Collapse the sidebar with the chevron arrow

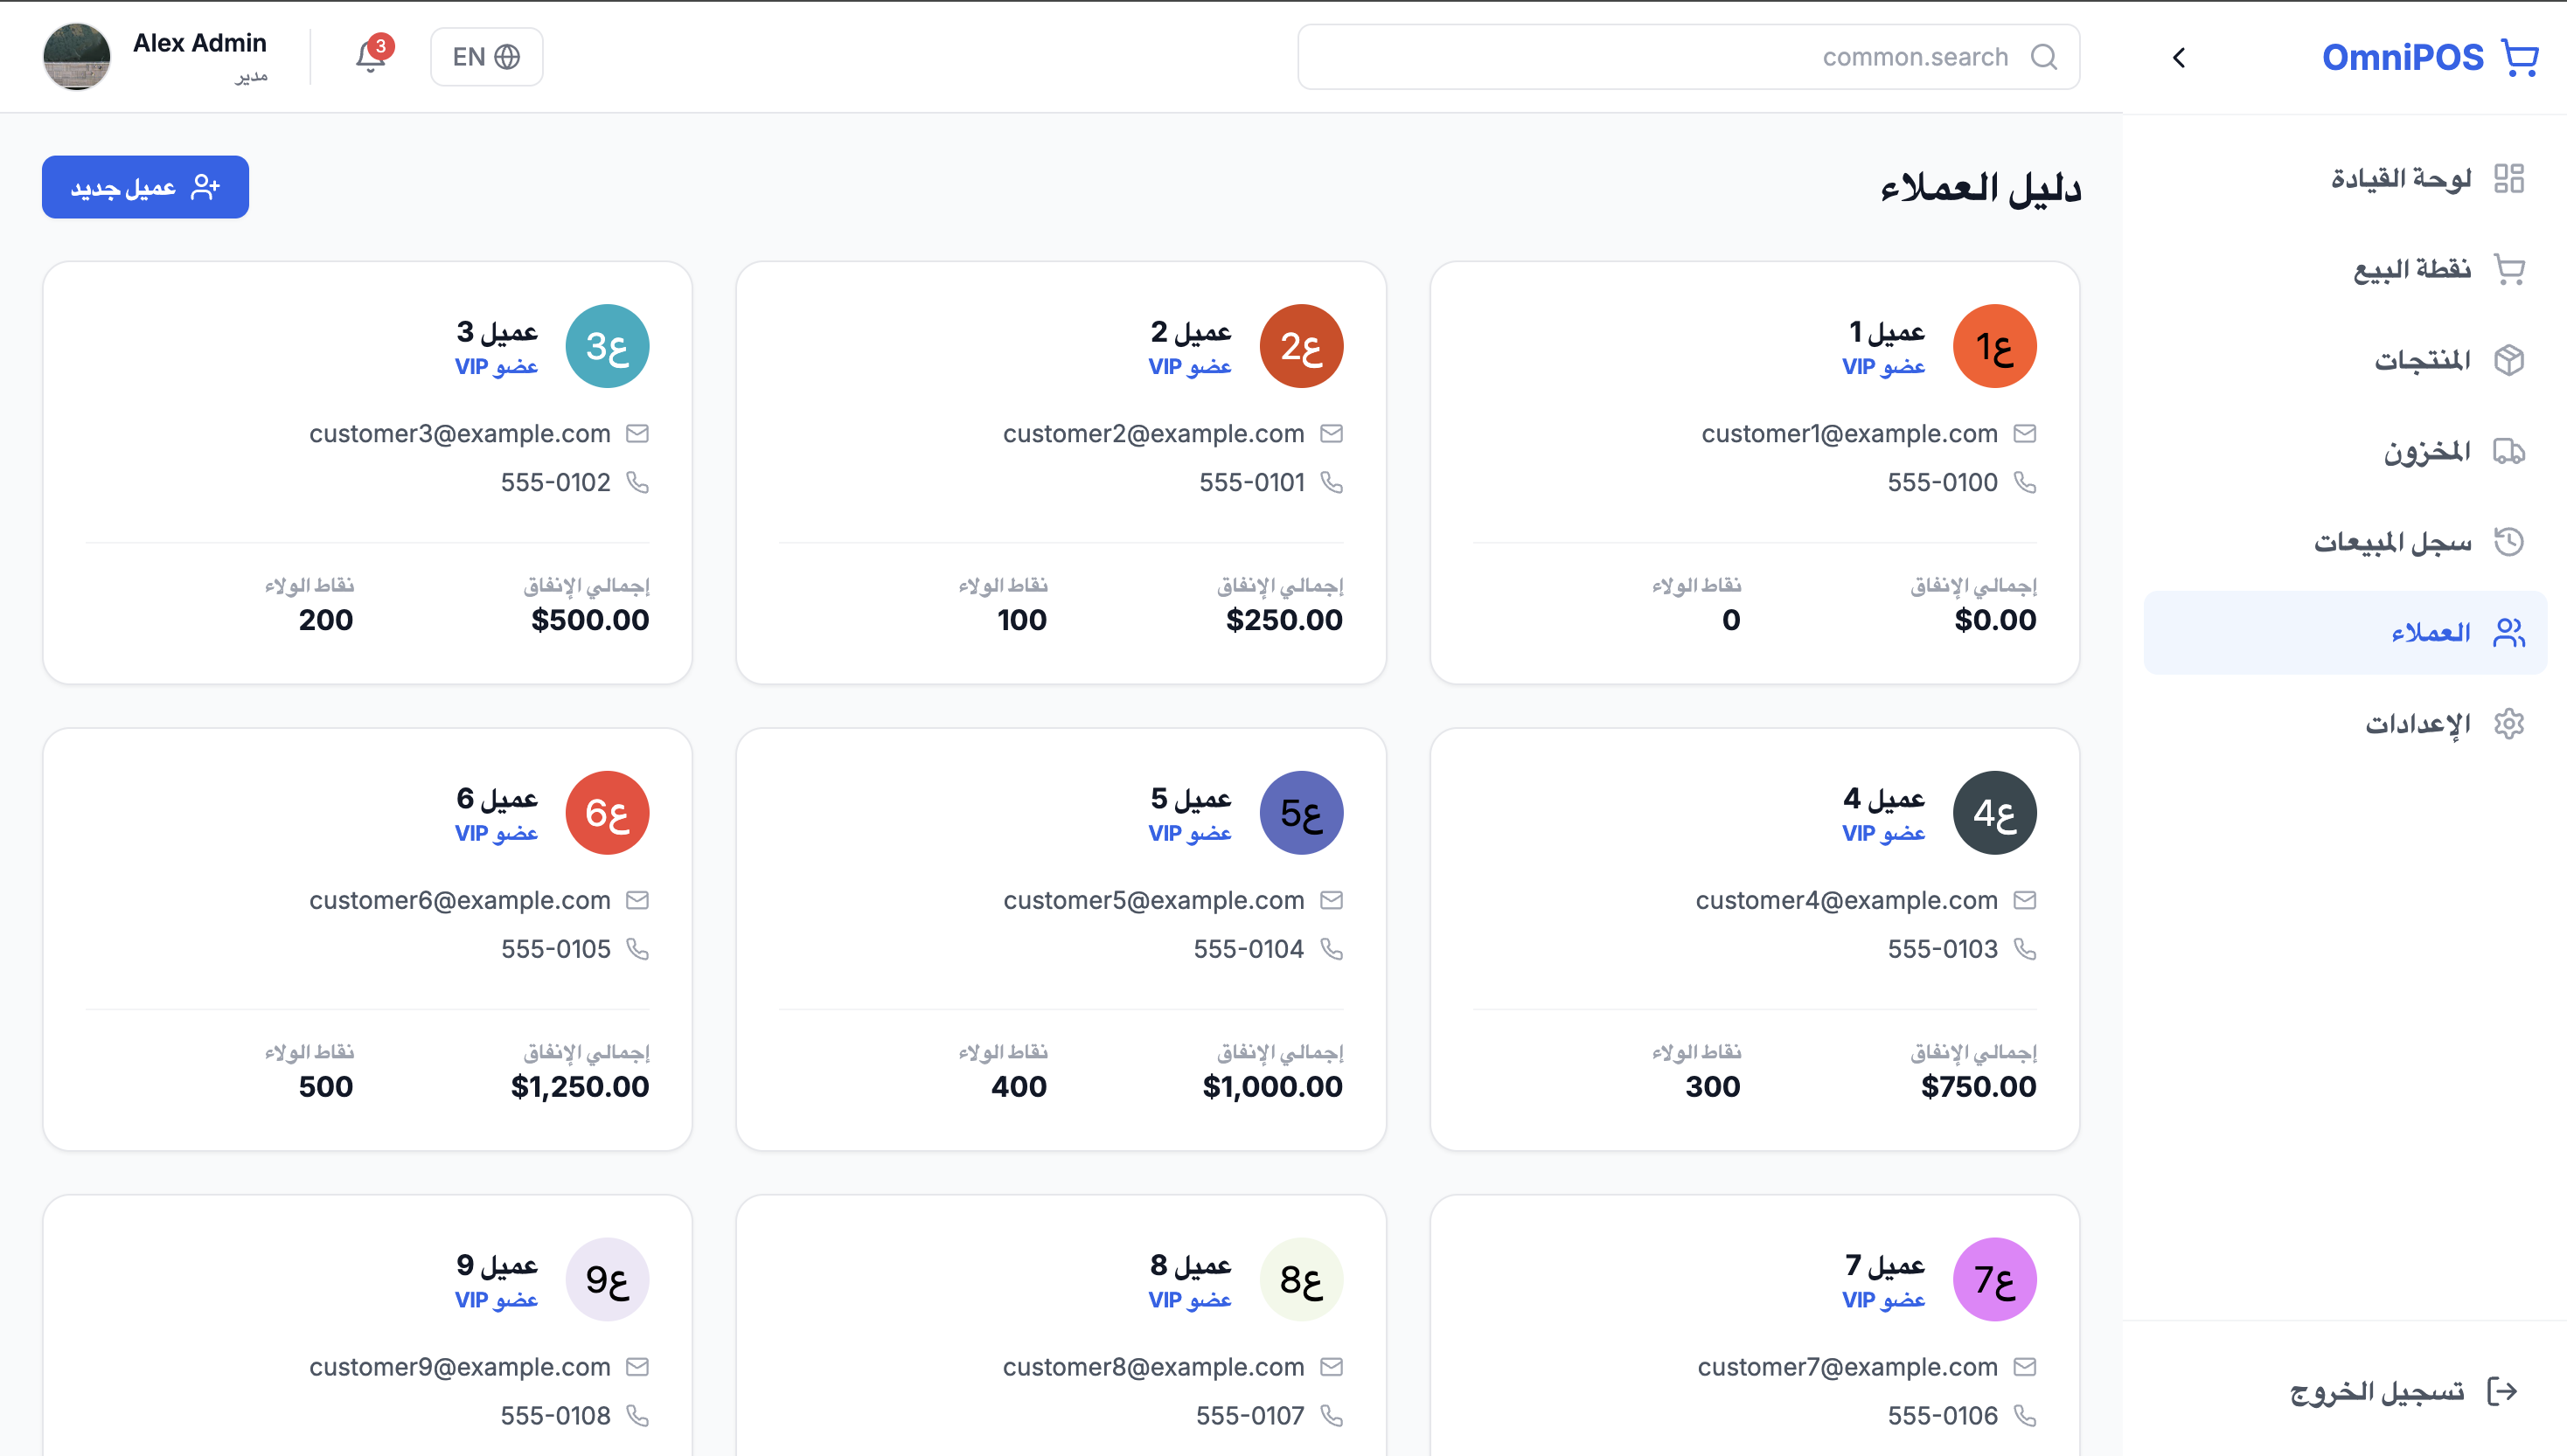tap(2179, 57)
